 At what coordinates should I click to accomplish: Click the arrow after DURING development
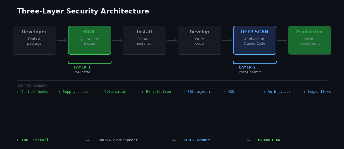pyautogui.click(x=174, y=140)
